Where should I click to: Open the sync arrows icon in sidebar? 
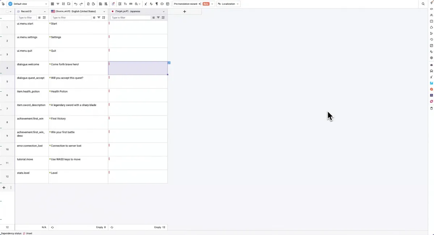pyautogui.click(x=431, y=27)
